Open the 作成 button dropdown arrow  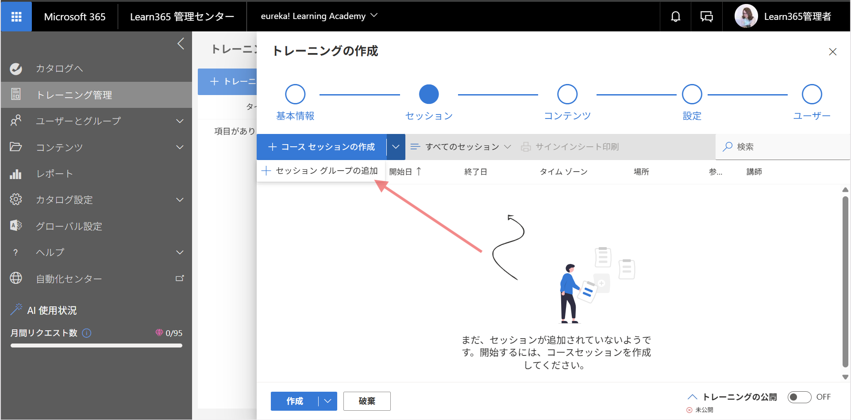tap(328, 401)
